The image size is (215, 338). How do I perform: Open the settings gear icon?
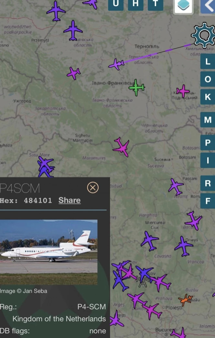tap(204, 35)
